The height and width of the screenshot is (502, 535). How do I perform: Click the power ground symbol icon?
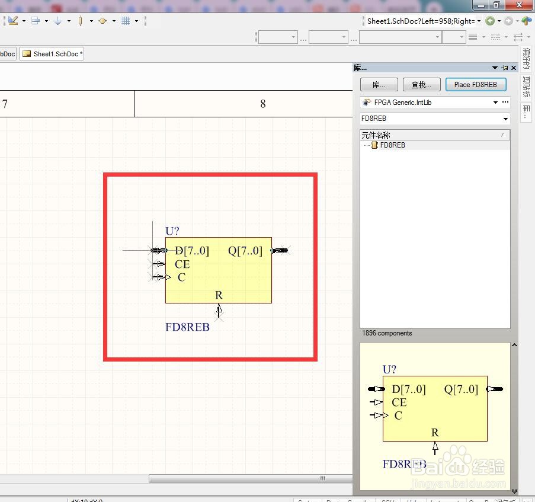pos(57,21)
